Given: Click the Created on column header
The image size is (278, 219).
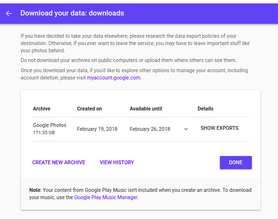Looking at the screenshot, I should tap(89, 109).
